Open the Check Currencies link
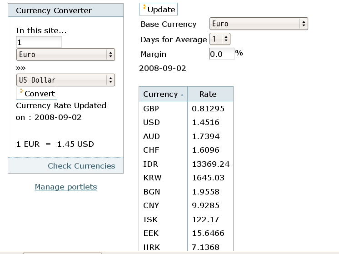Screen dimensions: 339x254 click(x=81, y=166)
